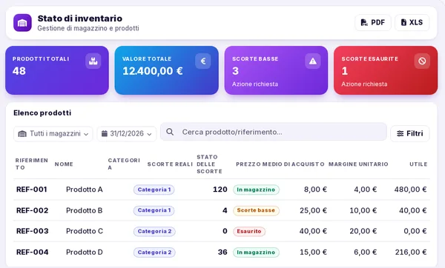Open the 31/12/2026 date dropdown

tap(127, 134)
